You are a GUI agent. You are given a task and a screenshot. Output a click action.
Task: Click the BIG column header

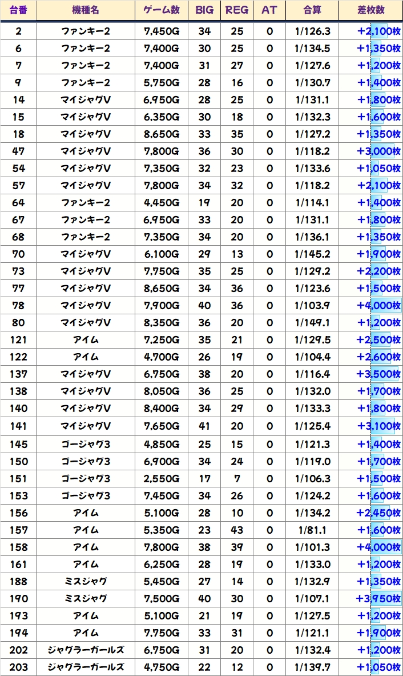(x=204, y=10)
